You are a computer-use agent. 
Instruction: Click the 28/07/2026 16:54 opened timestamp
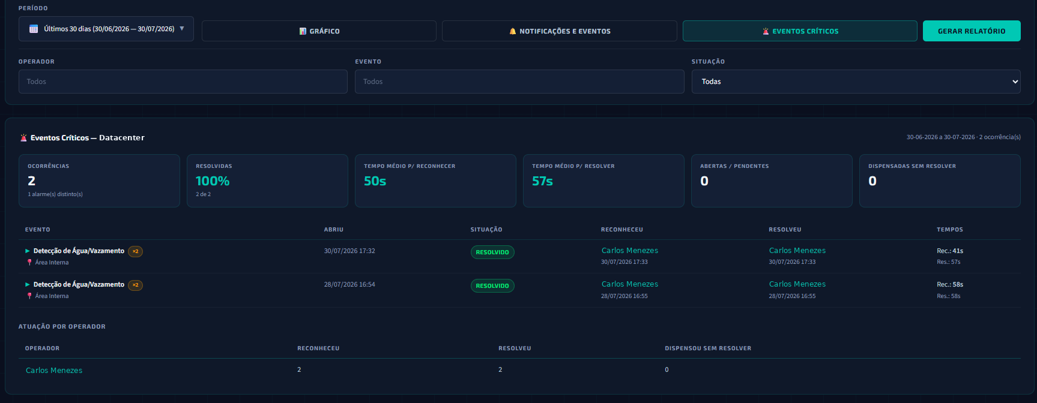click(349, 285)
